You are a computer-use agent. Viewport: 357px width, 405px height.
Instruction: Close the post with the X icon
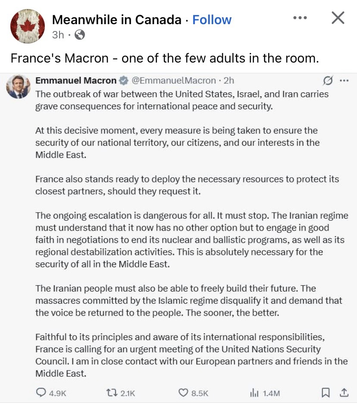338,18
